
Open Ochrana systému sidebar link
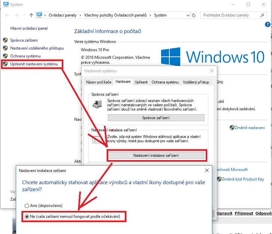pos(25,56)
